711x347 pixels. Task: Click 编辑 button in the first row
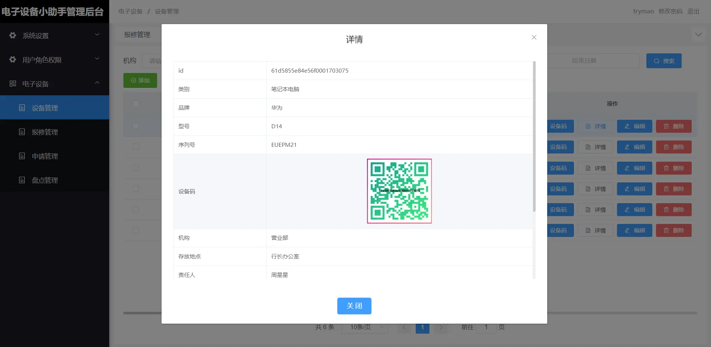634,126
